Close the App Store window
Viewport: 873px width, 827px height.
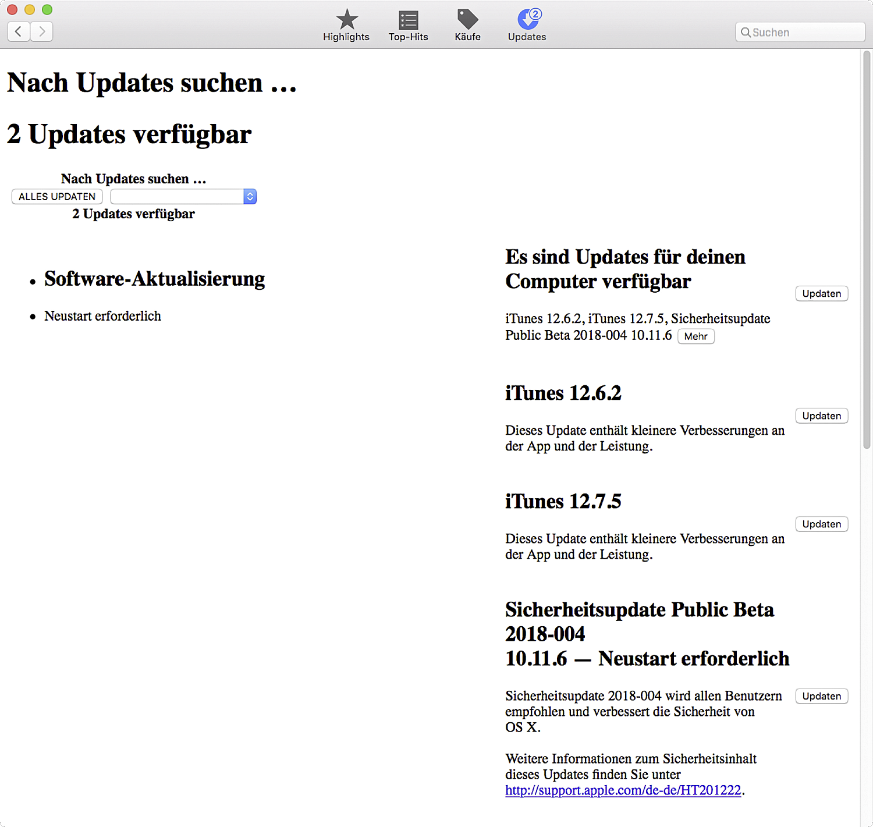(x=12, y=9)
